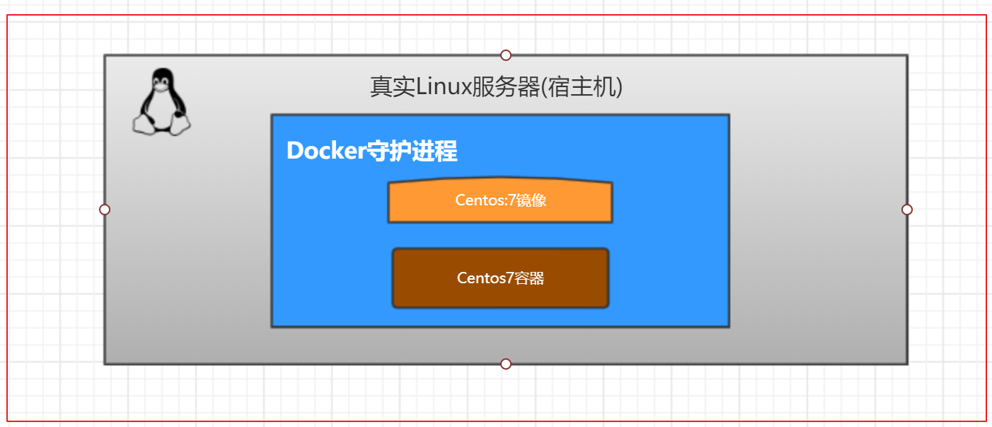Select the orange Centos:7镜像 shape

point(500,201)
